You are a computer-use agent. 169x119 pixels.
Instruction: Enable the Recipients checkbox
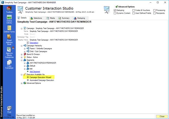pos(154,13)
